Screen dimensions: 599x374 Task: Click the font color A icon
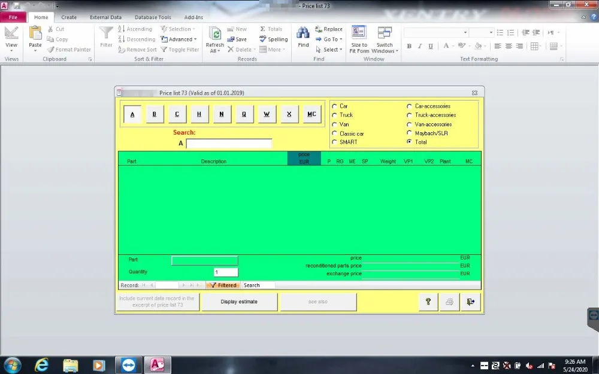coord(446,46)
